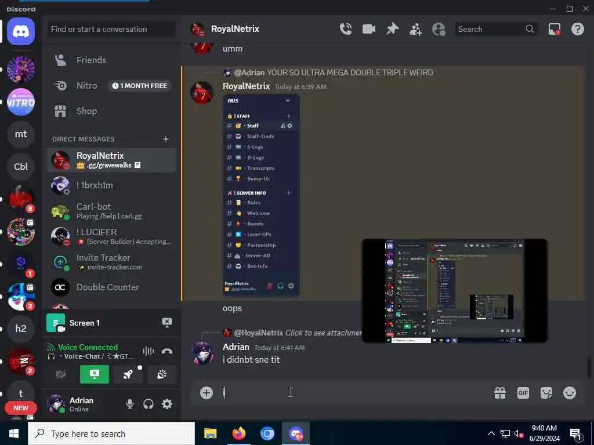Open the Windows notification center
594x445 pixels.
pos(575,434)
